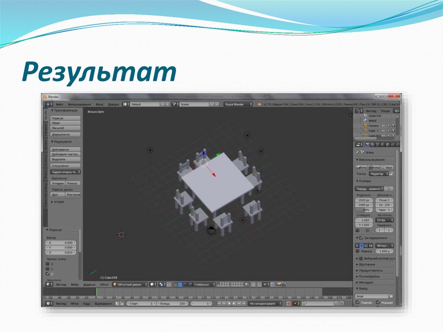
Task: Click the Blender logo icon in info header
Action: [x=260, y=104]
